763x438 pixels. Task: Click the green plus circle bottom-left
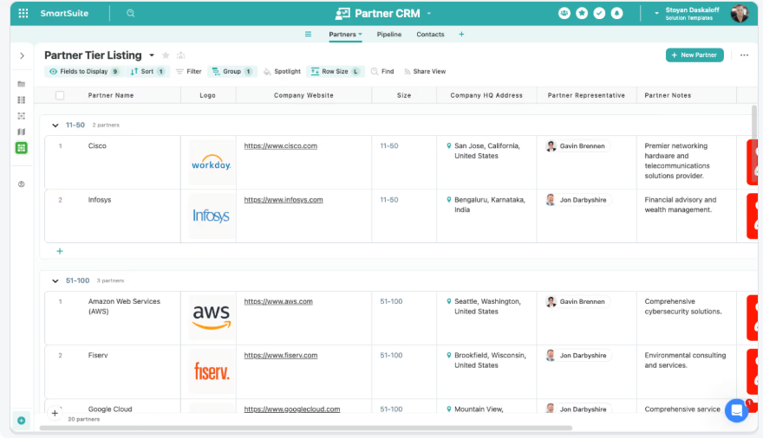pos(22,421)
